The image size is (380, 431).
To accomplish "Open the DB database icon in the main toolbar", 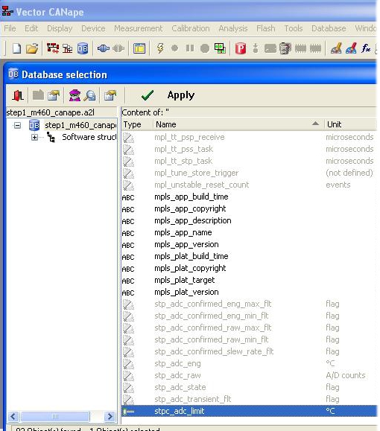I will click(x=83, y=48).
